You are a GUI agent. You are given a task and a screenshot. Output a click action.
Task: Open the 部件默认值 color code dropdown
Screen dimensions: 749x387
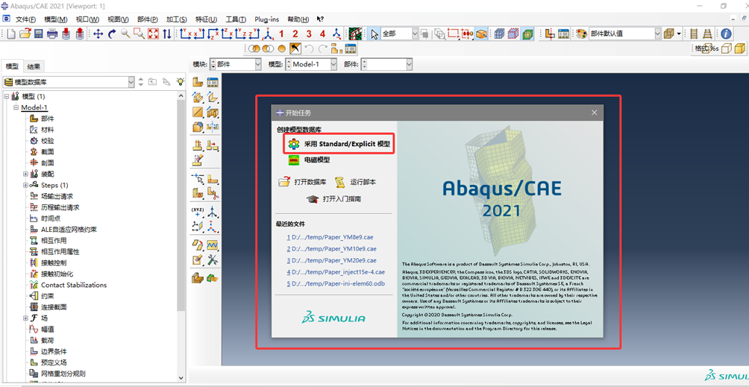[x=657, y=34]
